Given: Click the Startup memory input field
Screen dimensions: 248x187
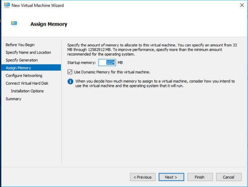Looking at the screenshot, I should [107, 63].
